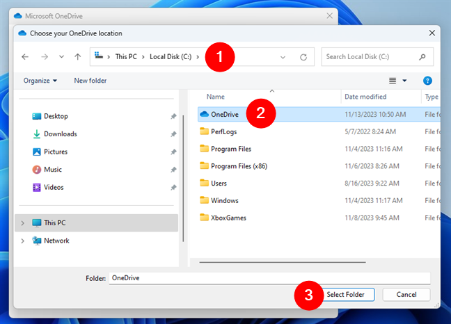Screen dimensions: 451x324
Task: Open the Organize menu
Action: 40,81
